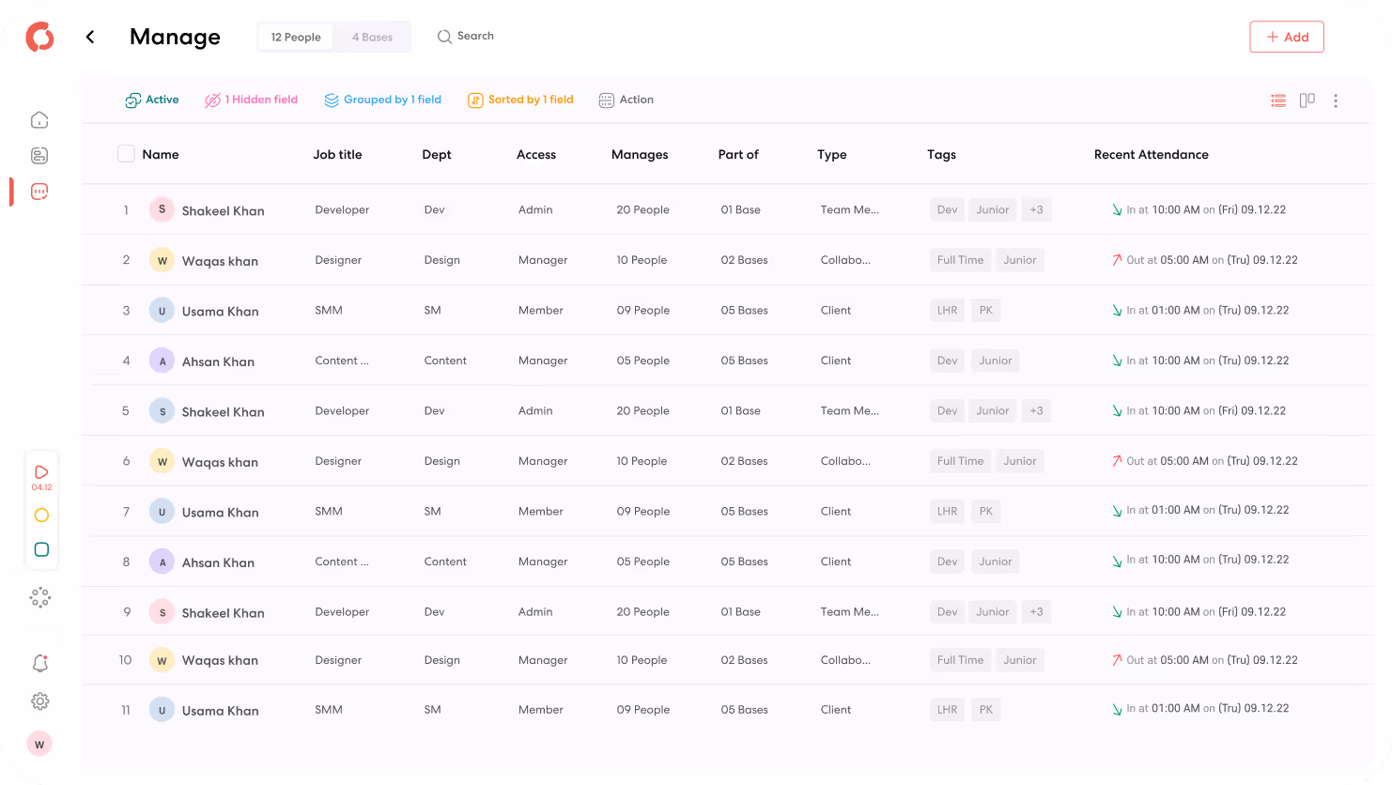The width and height of the screenshot is (1392, 785).
Task: Click the Job title column header
Action: [337, 155]
